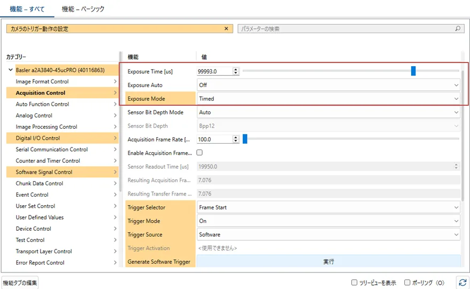The image size is (470, 289).
Task: Click the Acquisition Frame Rate spinner arrows
Action: pyautogui.click(x=236, y=139)
